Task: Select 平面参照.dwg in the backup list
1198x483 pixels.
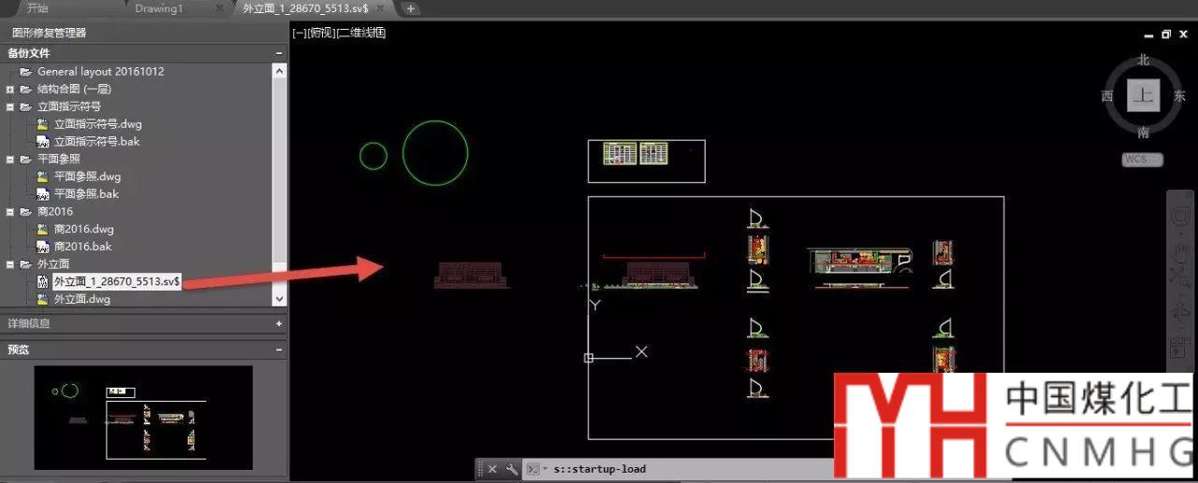Action: (87, 177)
